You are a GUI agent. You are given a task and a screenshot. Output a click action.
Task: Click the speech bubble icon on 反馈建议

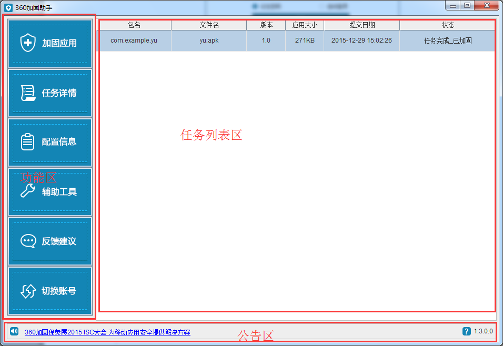[x=28, y=241]
